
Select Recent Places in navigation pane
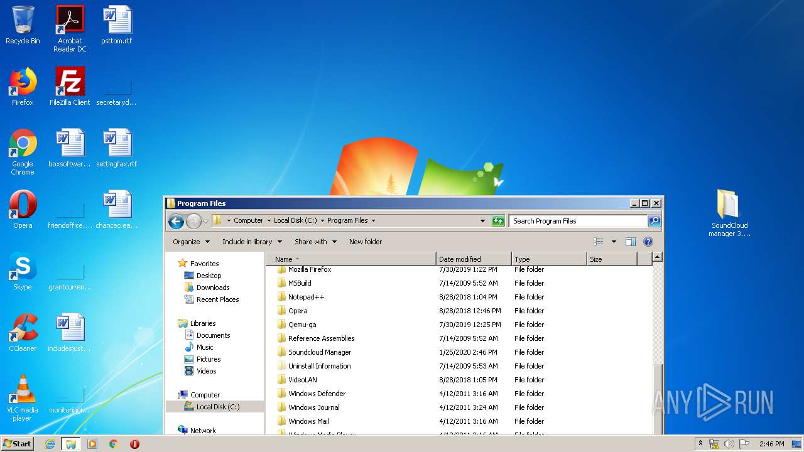(217, 299)
